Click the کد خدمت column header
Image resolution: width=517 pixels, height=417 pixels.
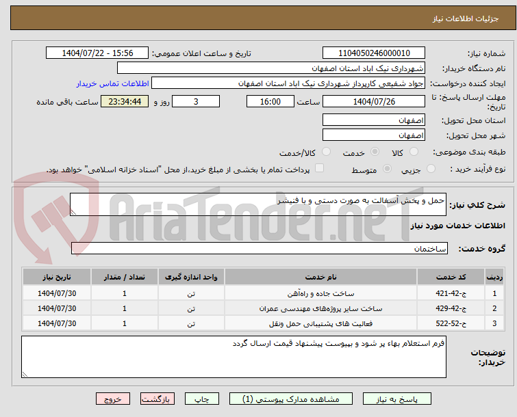coord(451,277)
